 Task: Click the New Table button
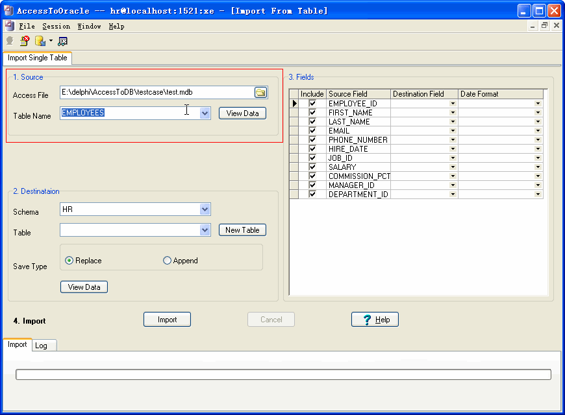click(x=242, y=230)
